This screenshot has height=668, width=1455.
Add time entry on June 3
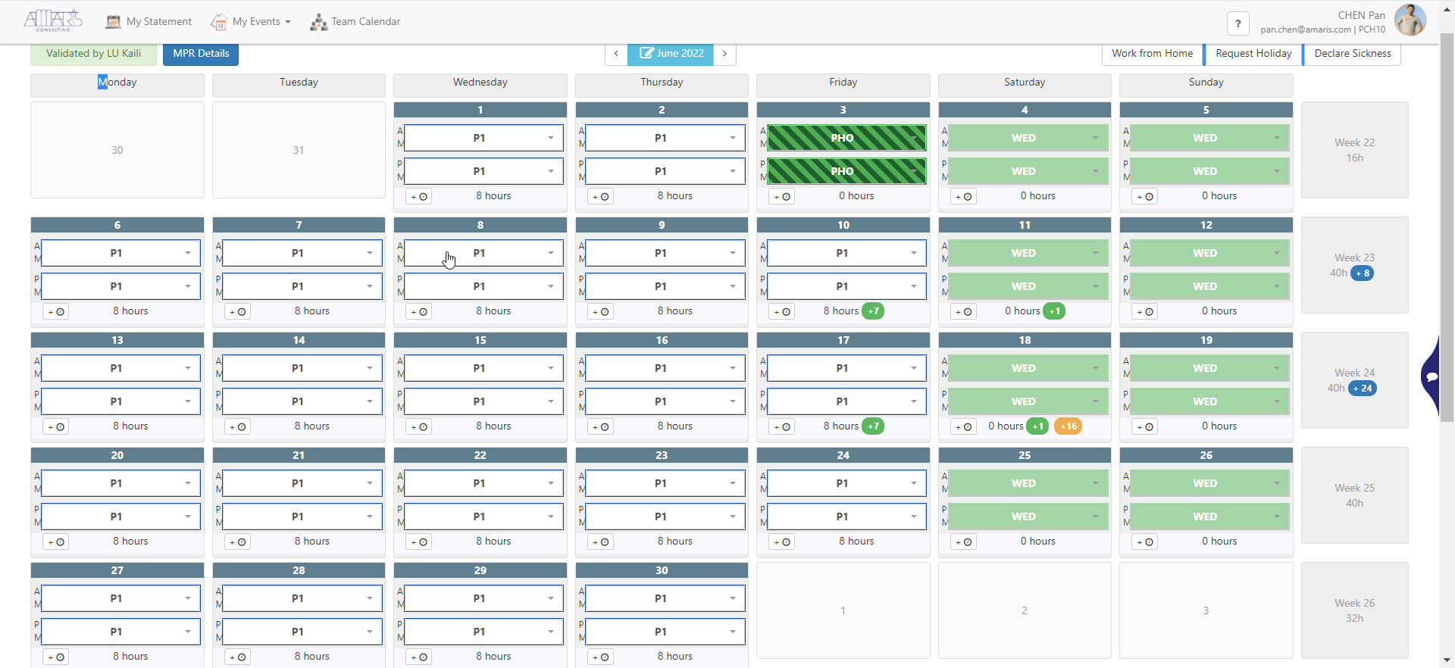pyautogui.click(x=782, y=197)
